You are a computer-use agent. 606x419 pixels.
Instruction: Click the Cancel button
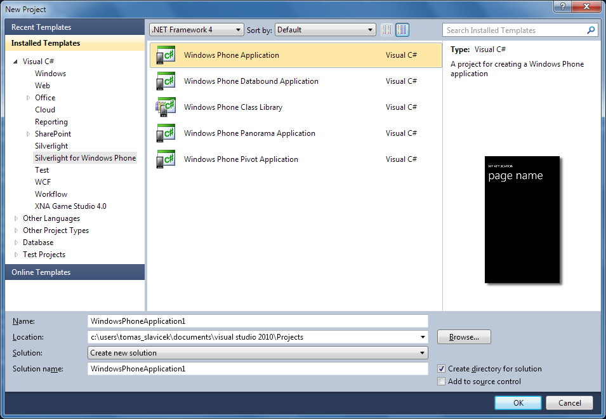[569, 402]
